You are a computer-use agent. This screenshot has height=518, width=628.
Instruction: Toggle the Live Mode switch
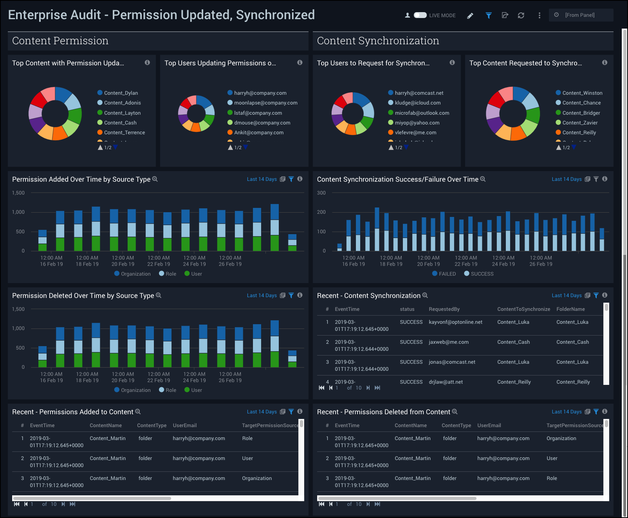tap(420, 15)
